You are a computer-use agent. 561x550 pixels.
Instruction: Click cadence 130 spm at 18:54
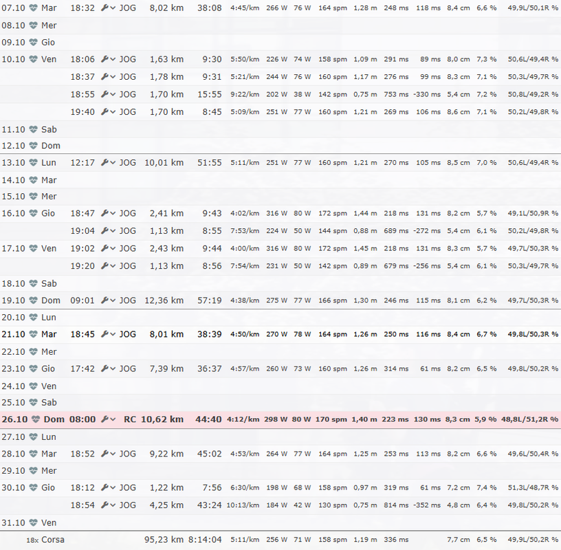point(333,505)
